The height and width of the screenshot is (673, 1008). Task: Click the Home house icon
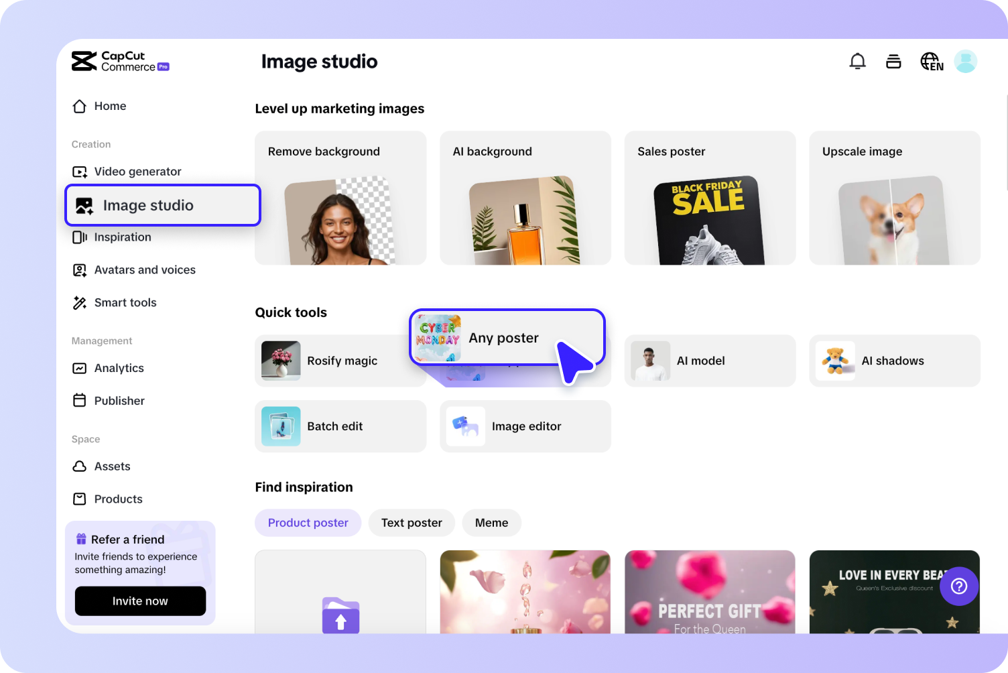click(80, 106)
